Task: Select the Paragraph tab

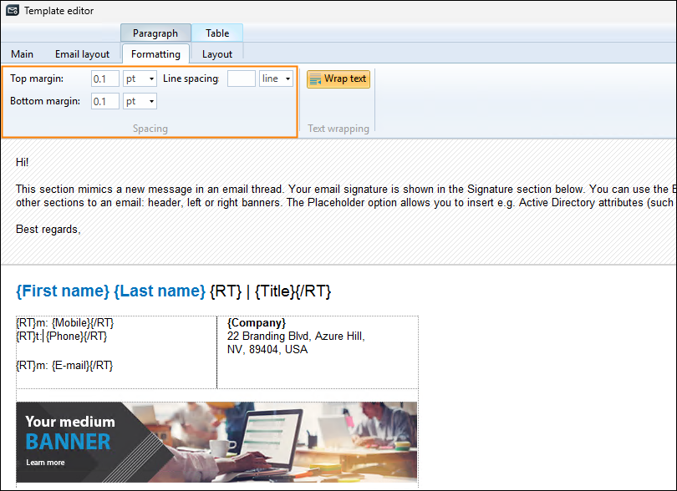Action: point(155,33)
